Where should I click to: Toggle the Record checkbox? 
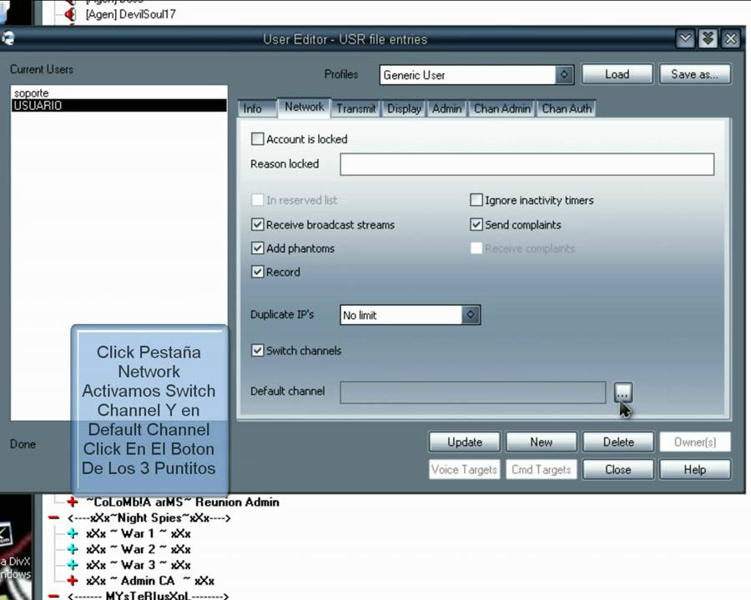pyautogui.click(x=258, y=272)
